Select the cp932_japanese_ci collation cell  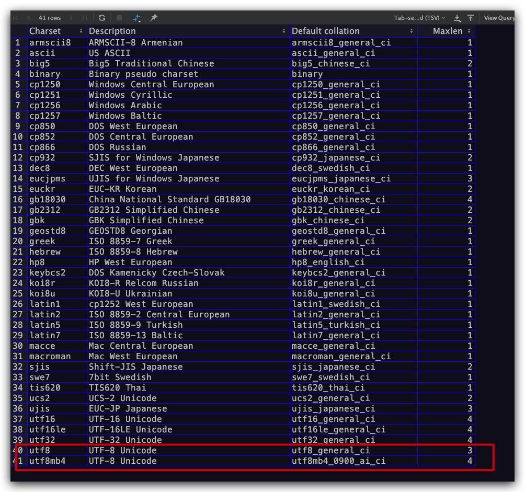coord(353,157)
